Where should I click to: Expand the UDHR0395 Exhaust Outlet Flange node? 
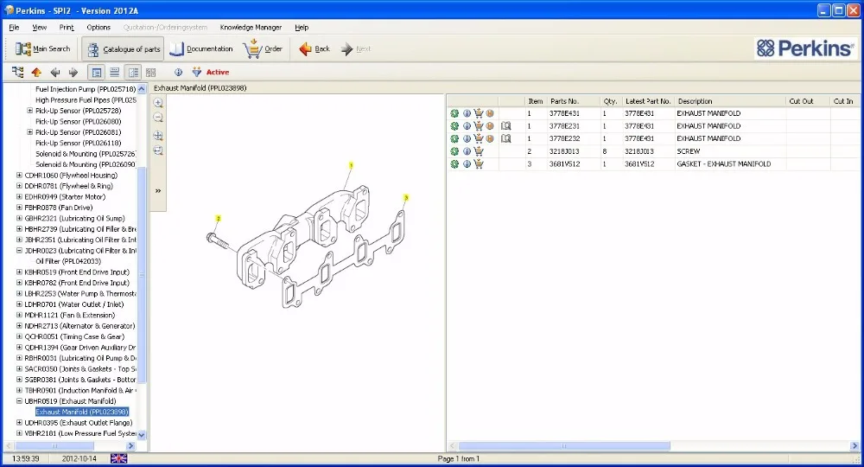pos(19,422)
